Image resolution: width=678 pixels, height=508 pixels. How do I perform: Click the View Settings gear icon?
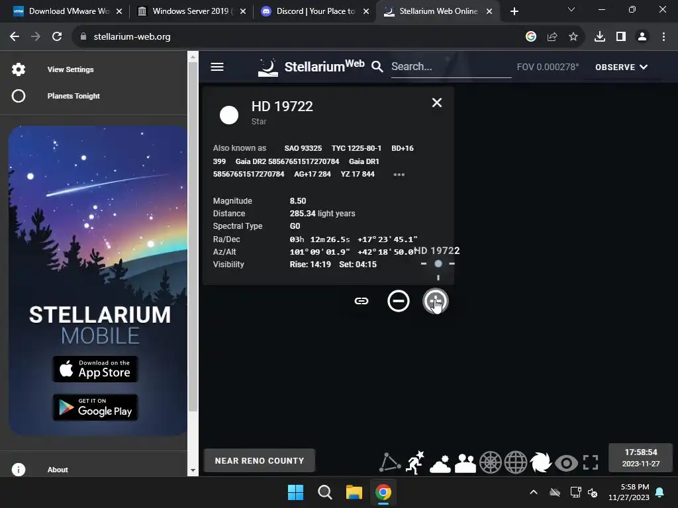tap(19, 69)
